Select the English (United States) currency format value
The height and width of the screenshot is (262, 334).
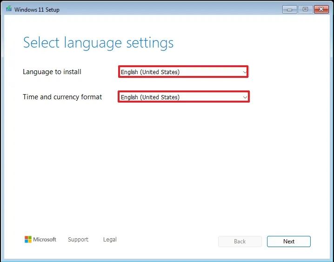pyautogui.click(x=150, y=97)
